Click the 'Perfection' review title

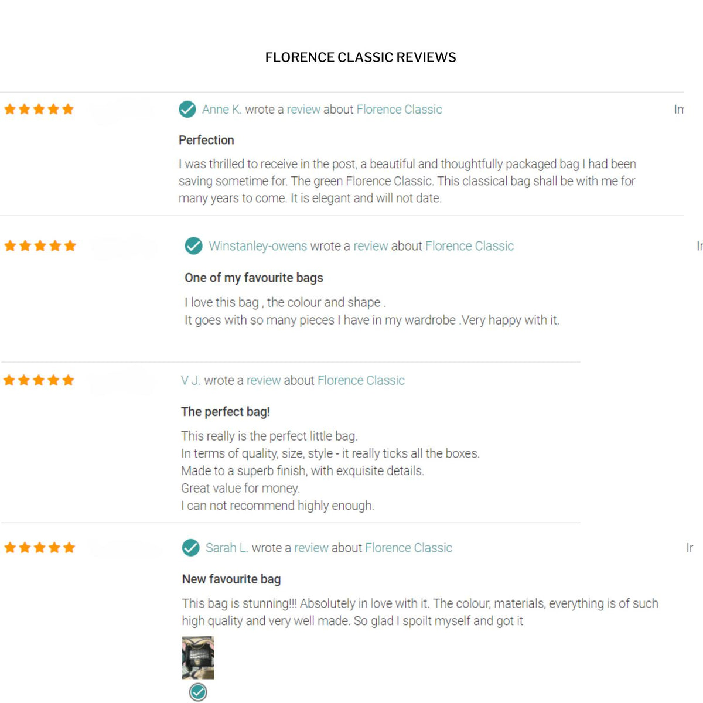coord(206,140)
